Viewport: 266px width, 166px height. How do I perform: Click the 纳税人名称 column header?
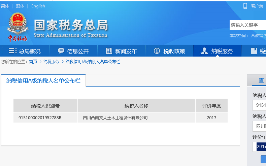coord(136,106)
